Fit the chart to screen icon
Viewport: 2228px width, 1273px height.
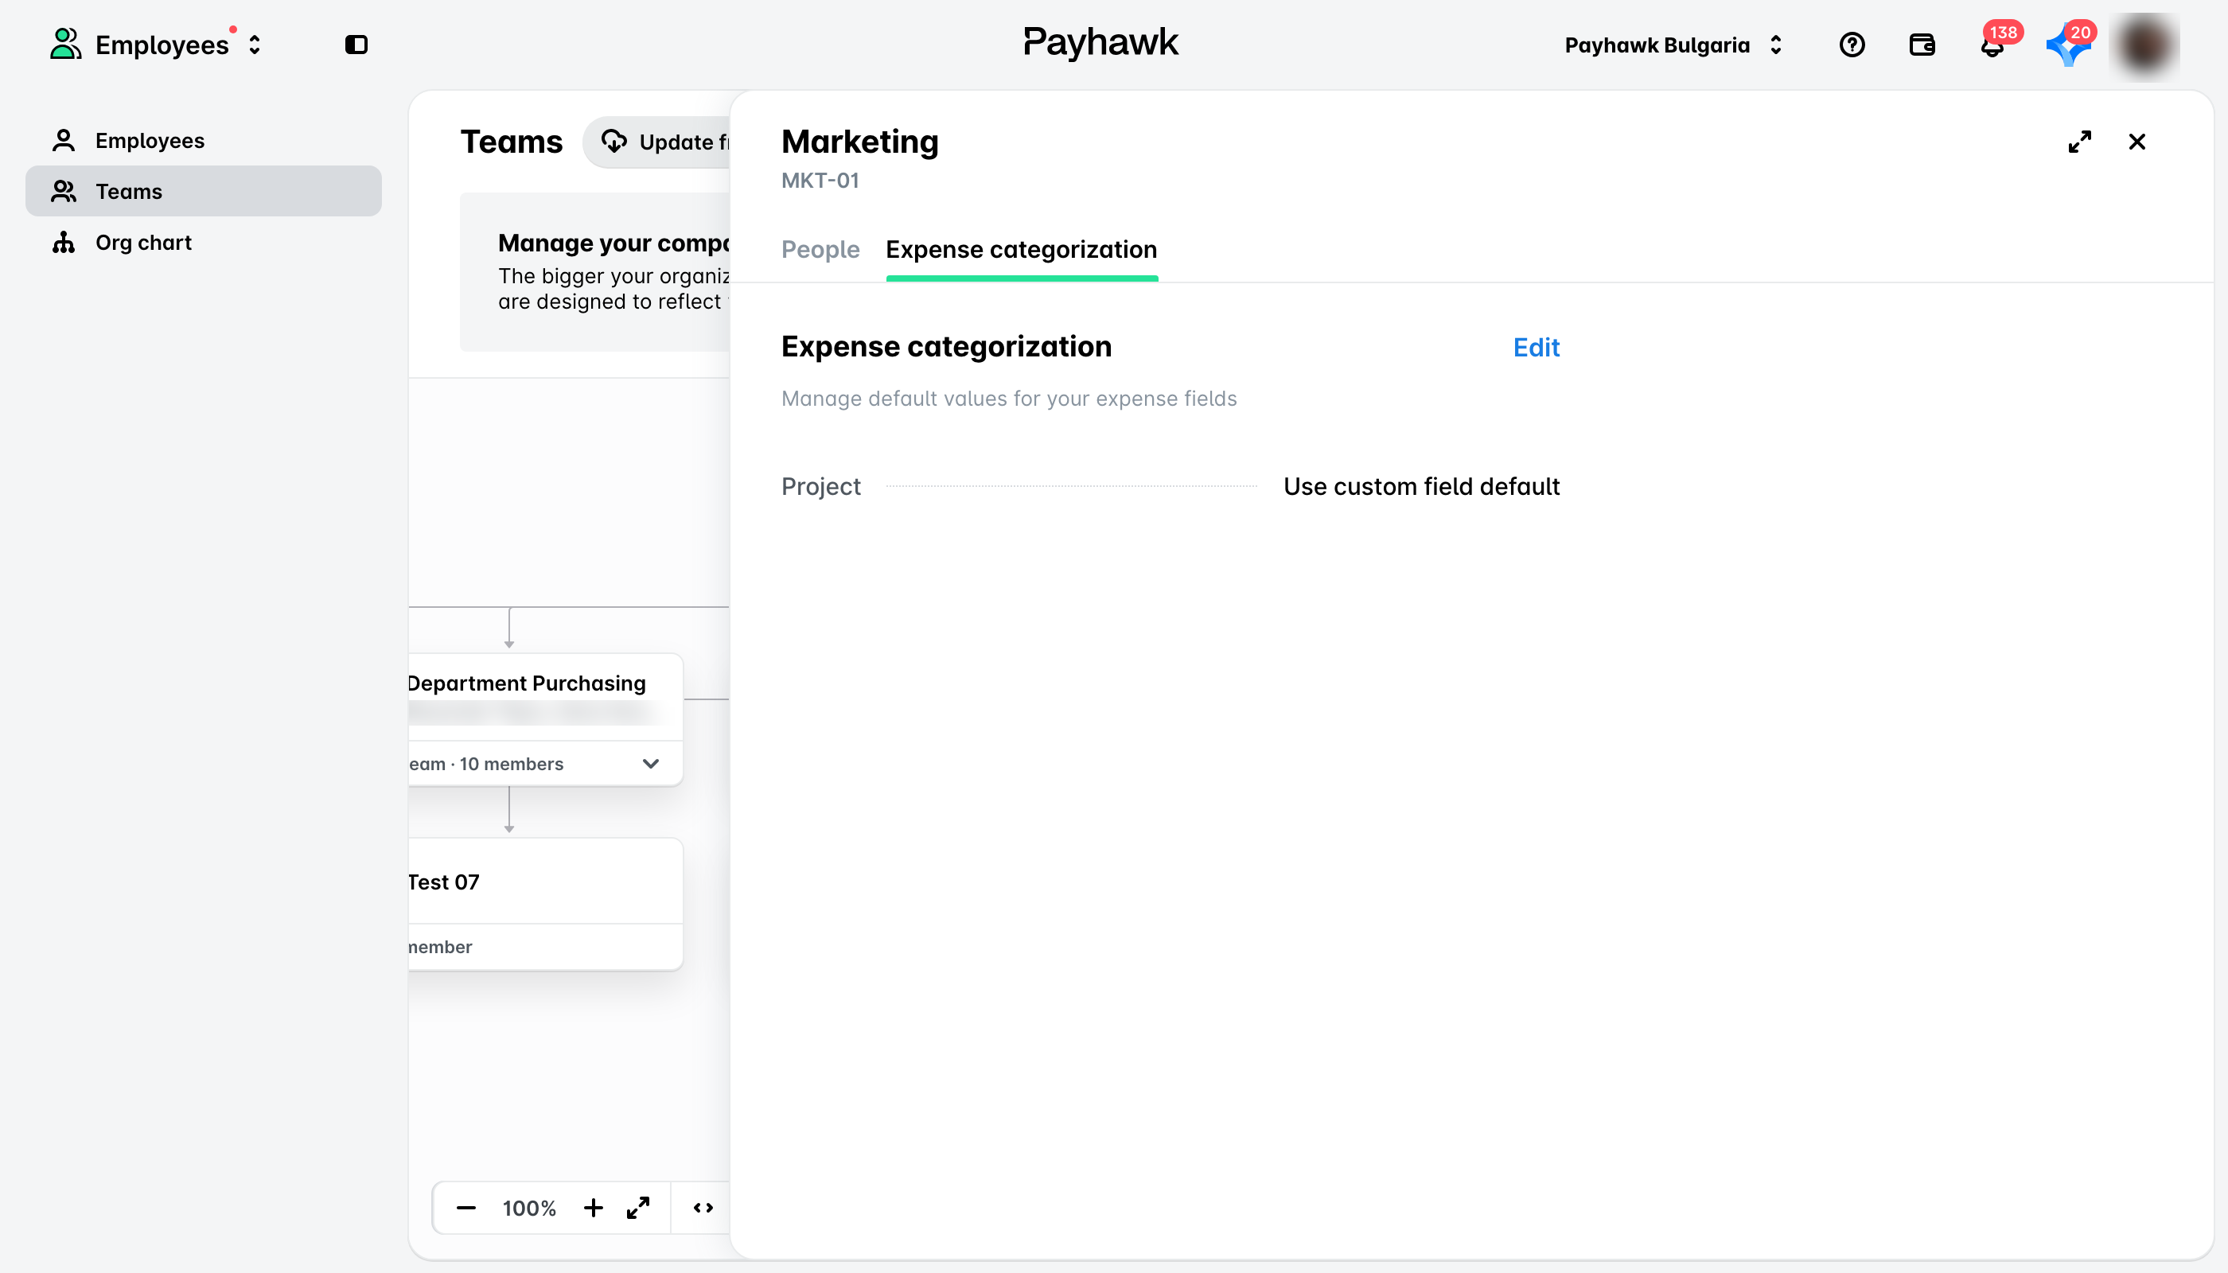(638, 1208)
